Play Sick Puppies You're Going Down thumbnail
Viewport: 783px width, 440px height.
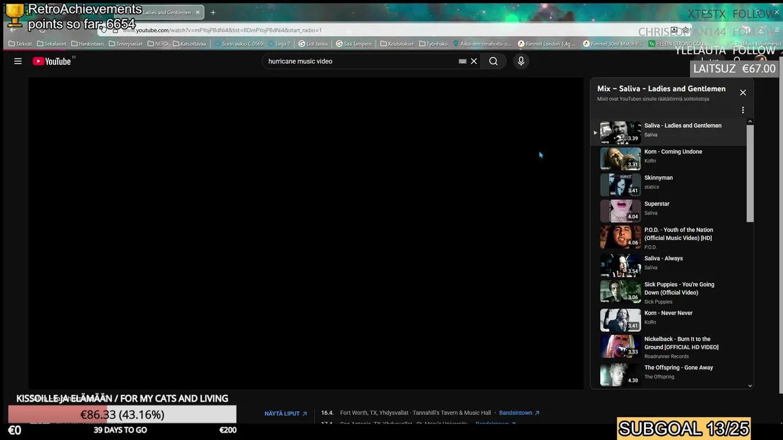click(620, 291)
